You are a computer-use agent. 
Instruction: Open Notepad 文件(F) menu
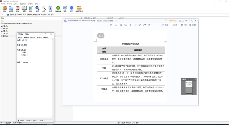tap(20, 37)
